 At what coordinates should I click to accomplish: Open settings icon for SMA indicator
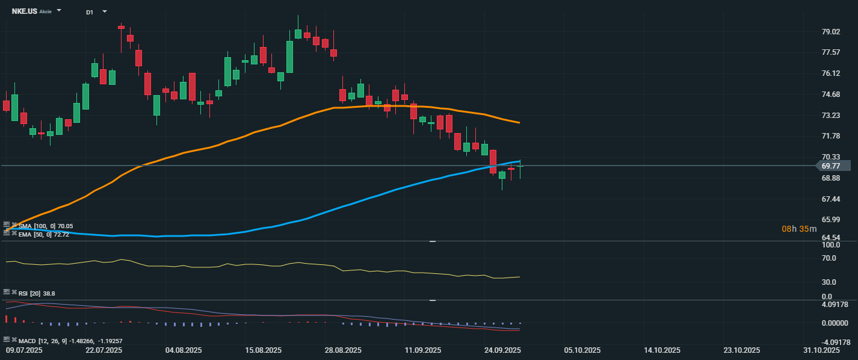[x=7, y=225]
